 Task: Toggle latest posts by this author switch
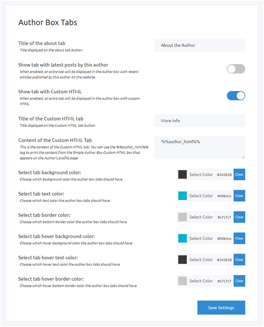235,69
